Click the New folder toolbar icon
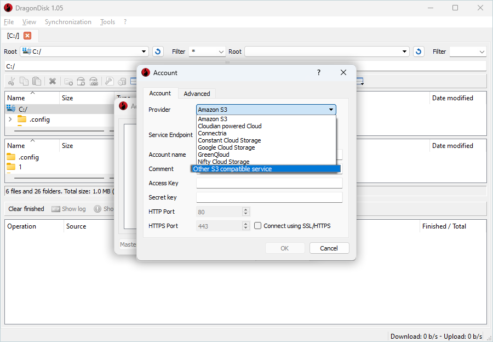493x342 pixels. pos(68,82)
